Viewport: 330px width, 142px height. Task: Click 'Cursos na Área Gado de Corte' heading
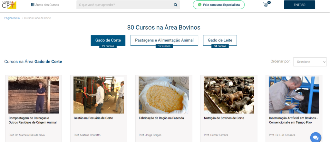(33, 62)
